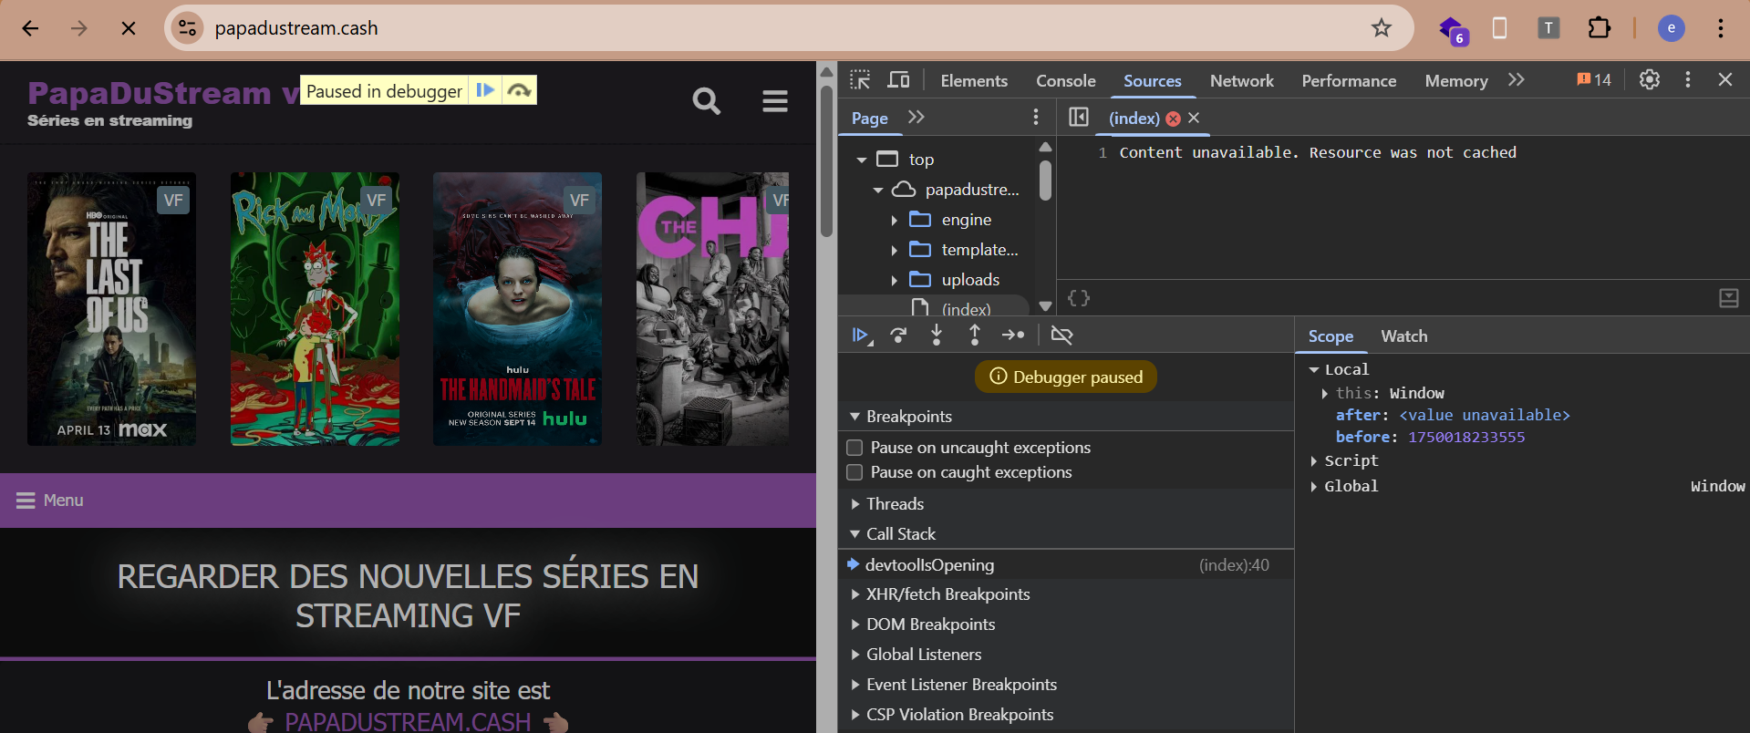Bookmark this page with the star
1750x733 pixels.
click(1382, 28)
